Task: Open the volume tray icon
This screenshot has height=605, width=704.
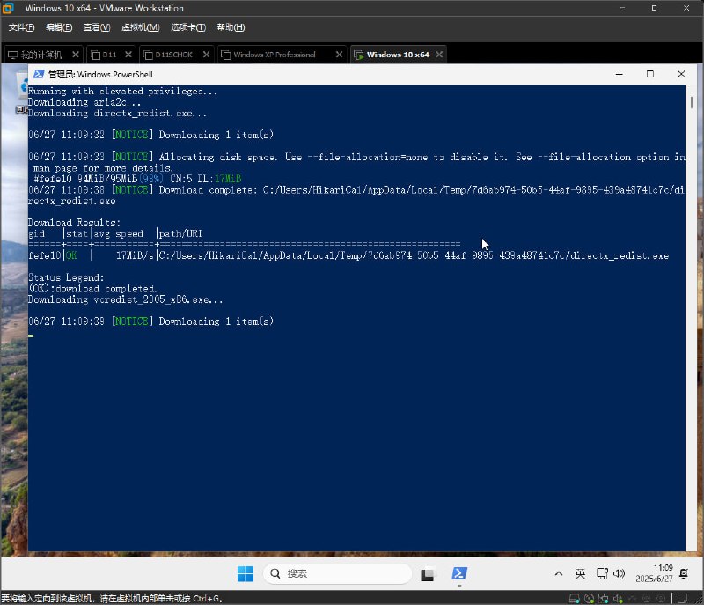Action: (x=619, y=573)
